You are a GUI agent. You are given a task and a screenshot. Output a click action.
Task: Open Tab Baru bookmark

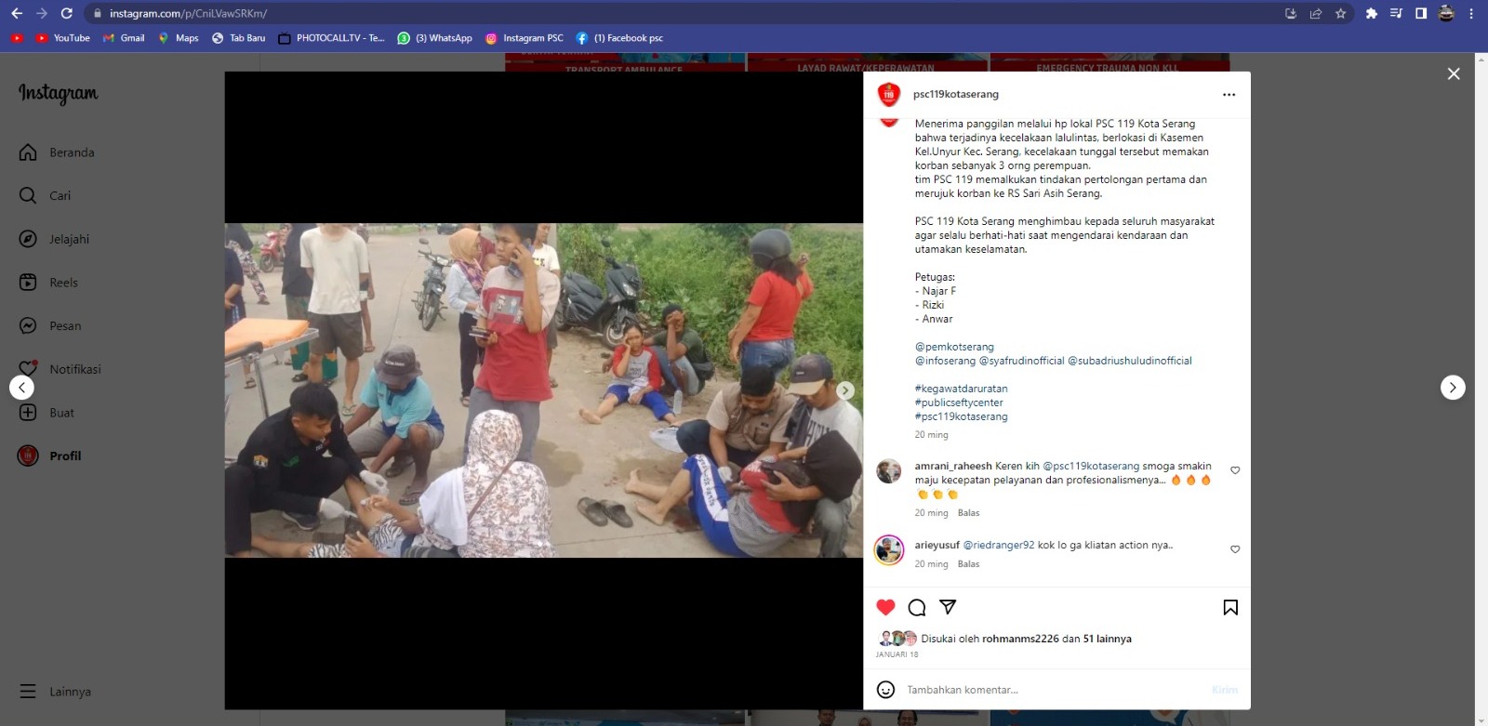point(238,38)
